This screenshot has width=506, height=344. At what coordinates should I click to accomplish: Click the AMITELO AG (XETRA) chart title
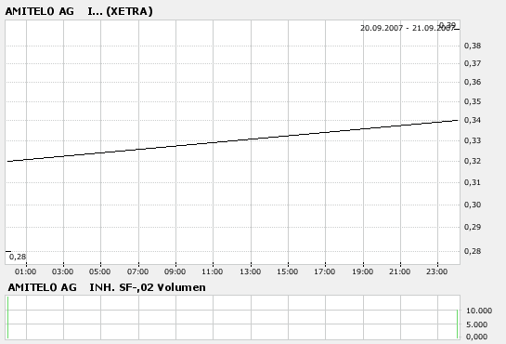tap(79, 11)
